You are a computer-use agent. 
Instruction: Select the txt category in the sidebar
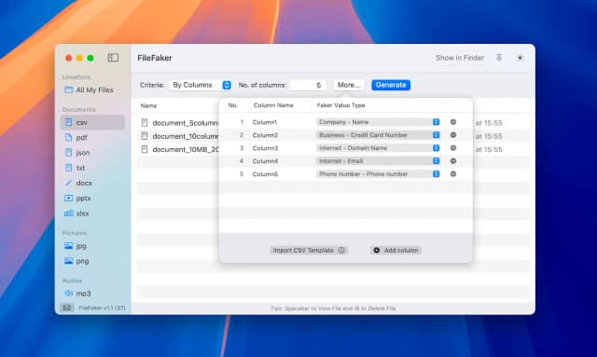(x=92, y=168)
